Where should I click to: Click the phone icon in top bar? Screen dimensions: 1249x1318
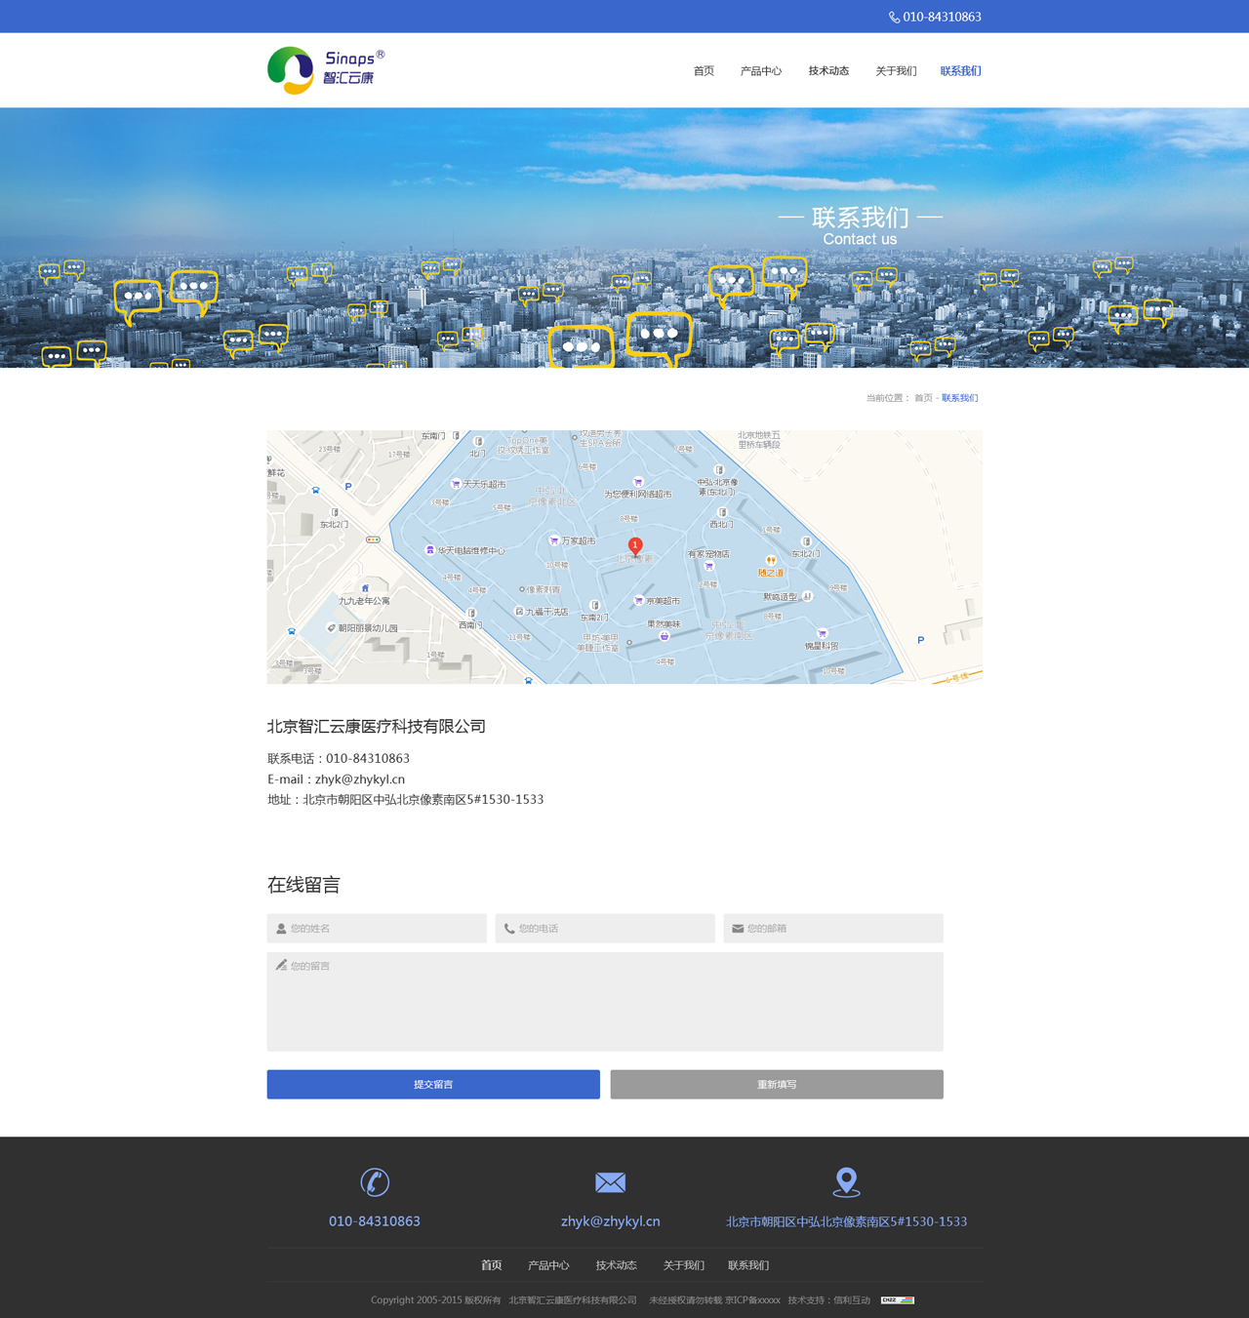coord(894,18)
